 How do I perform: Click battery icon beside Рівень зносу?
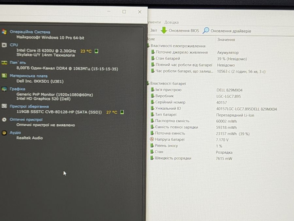click(x=152, y=145)
